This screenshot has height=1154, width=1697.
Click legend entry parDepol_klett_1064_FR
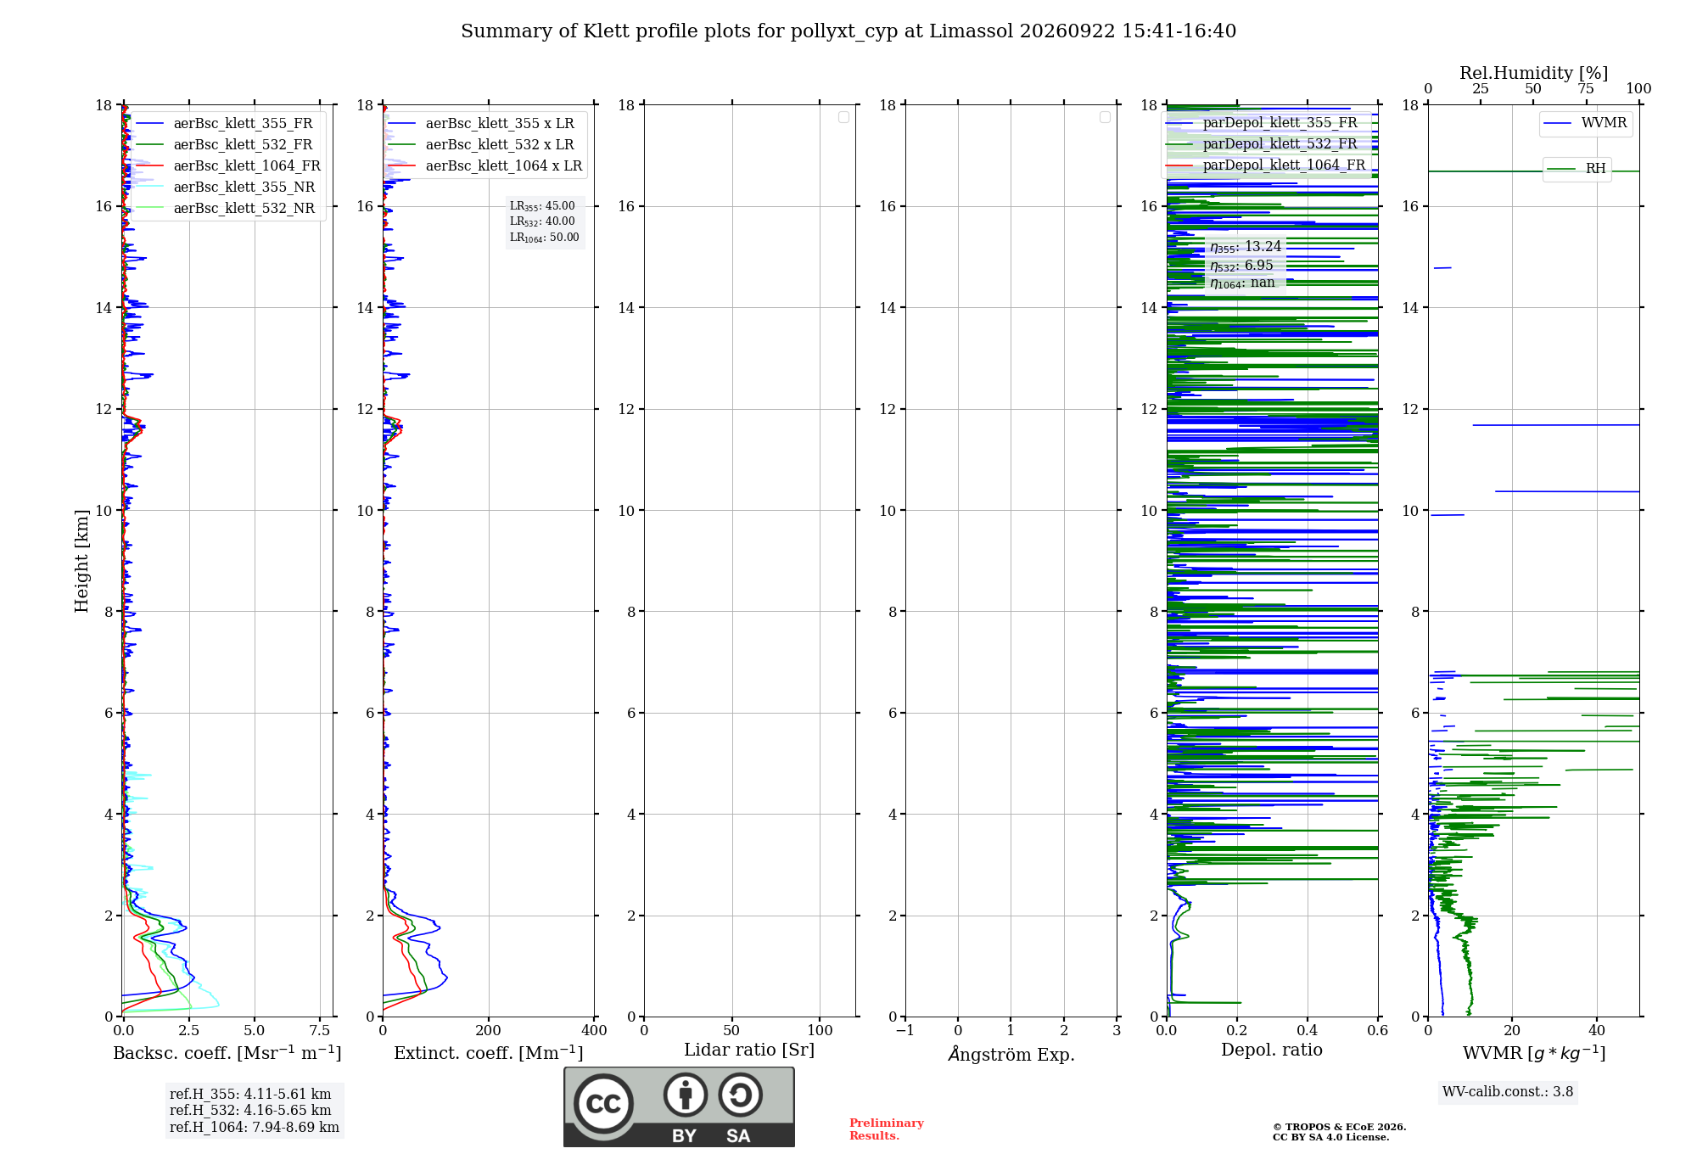point(1266,165)
